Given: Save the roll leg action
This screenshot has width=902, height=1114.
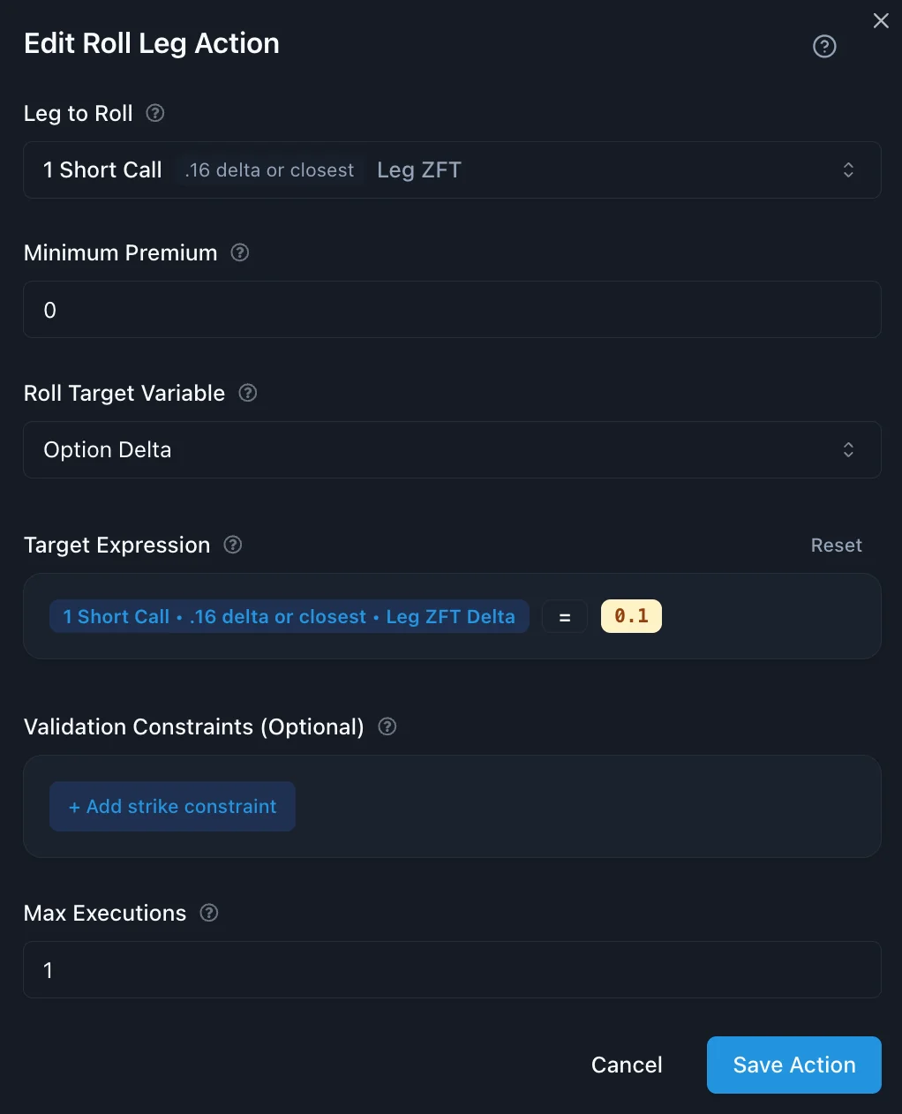Looking at the screenshot, I should tap(793, 1065).
